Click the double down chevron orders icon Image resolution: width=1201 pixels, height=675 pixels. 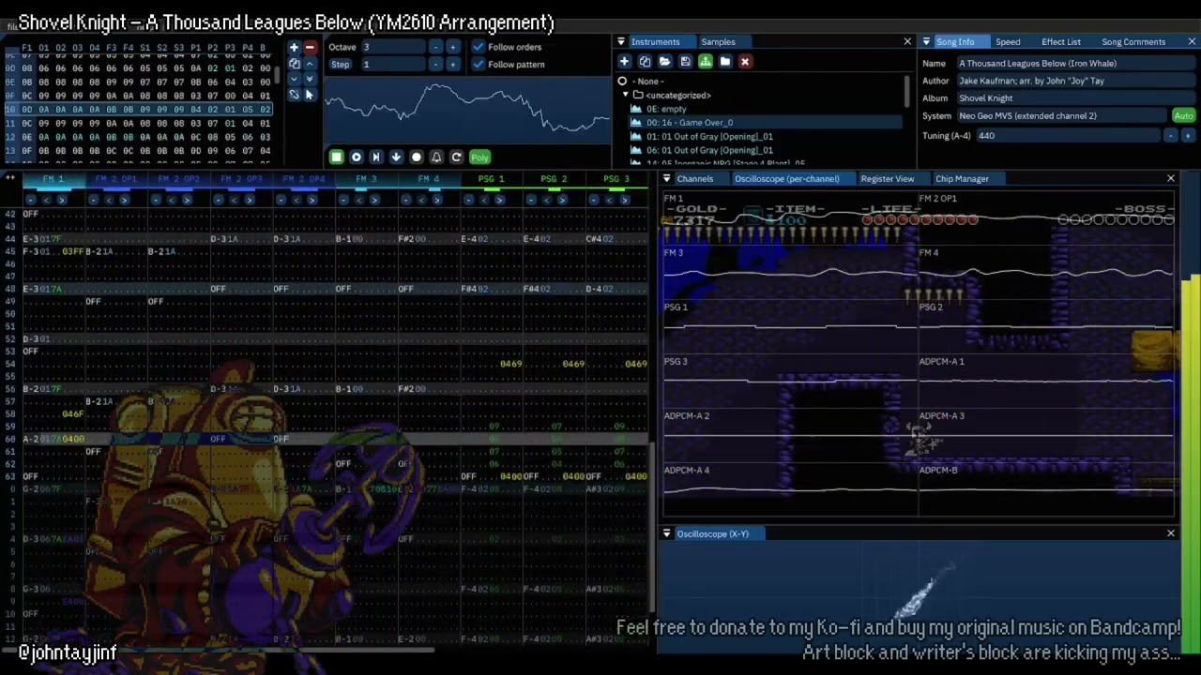pyautogui.click(x=310, y=79)
